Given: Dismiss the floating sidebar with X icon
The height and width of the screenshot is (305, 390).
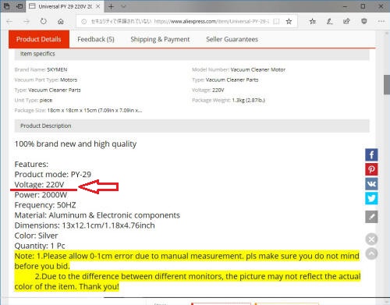Looking at the screenshot, I should click(x=371, y=239).
